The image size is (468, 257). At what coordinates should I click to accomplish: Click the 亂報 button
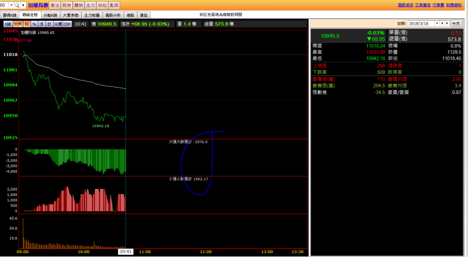pyautogui.click(x=114, y=5)
